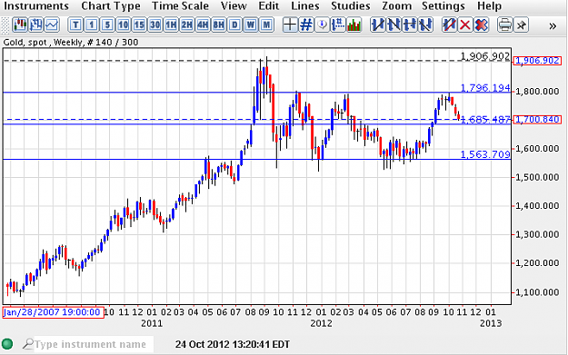Select the 1H timeframe button
The width and height of the screenshot is (568, 355).
171,25
